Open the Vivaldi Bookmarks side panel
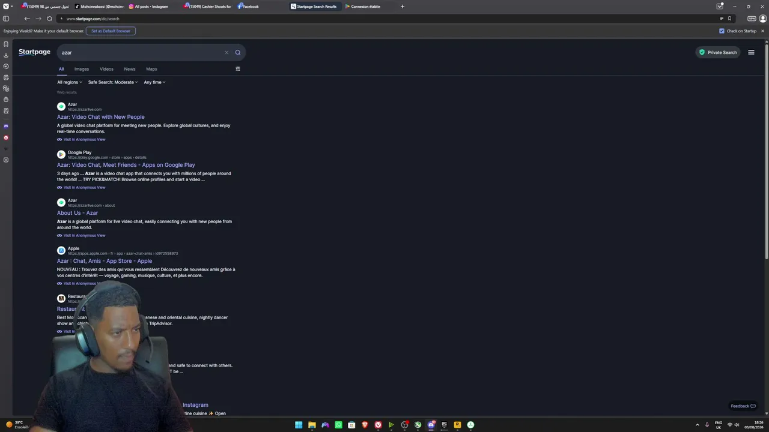The height and width of the screenshot is (432, 769). coord(6,44)
